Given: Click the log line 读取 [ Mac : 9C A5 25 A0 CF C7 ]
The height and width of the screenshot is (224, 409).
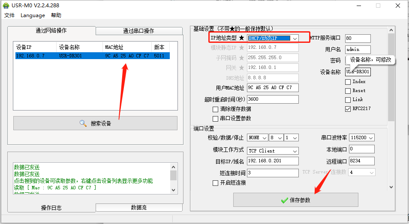Looking at the screenshot, I should tap(55, 188).
